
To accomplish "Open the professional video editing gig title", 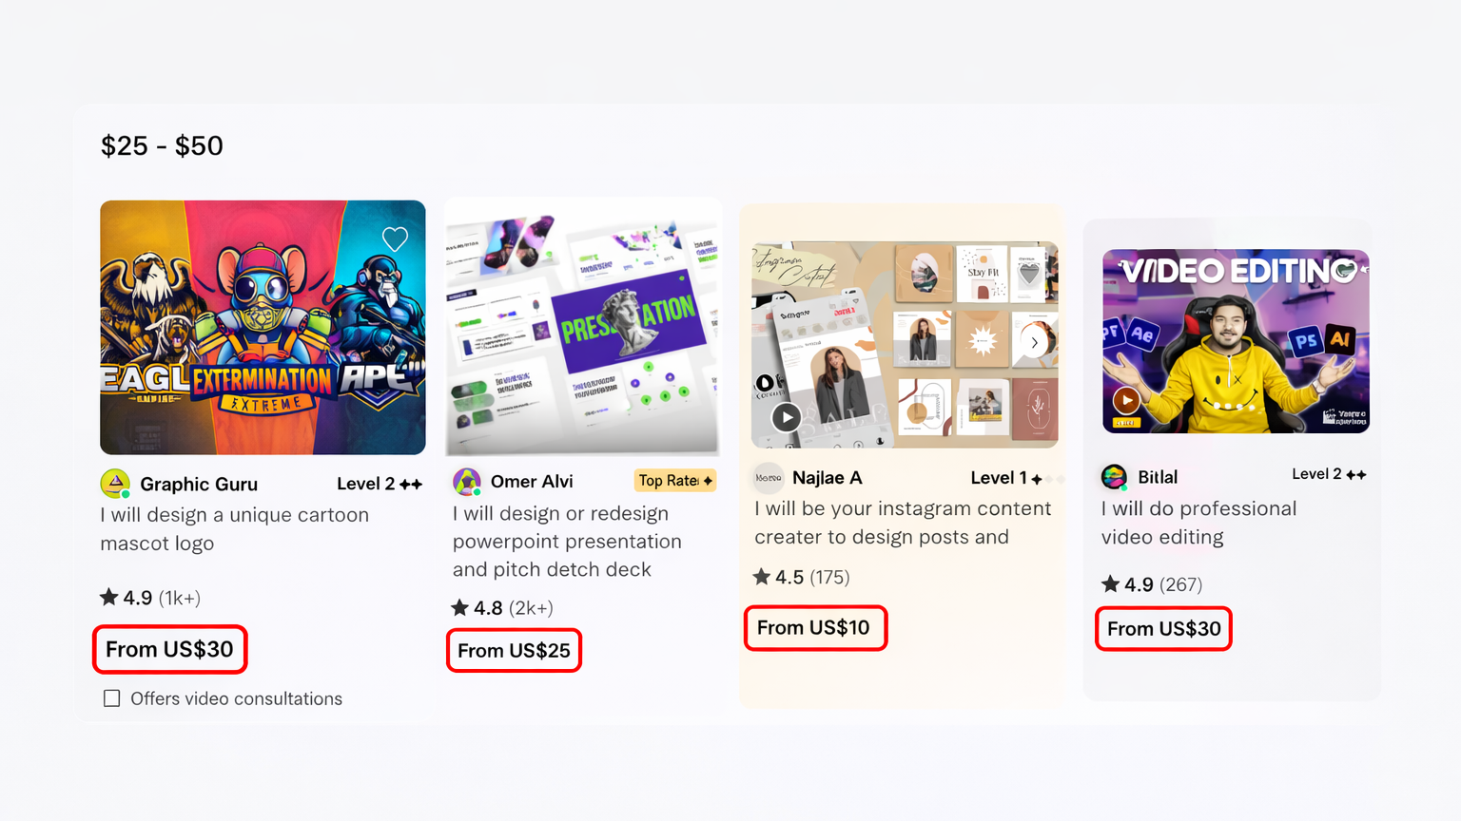I will [x=1198, y=523].
